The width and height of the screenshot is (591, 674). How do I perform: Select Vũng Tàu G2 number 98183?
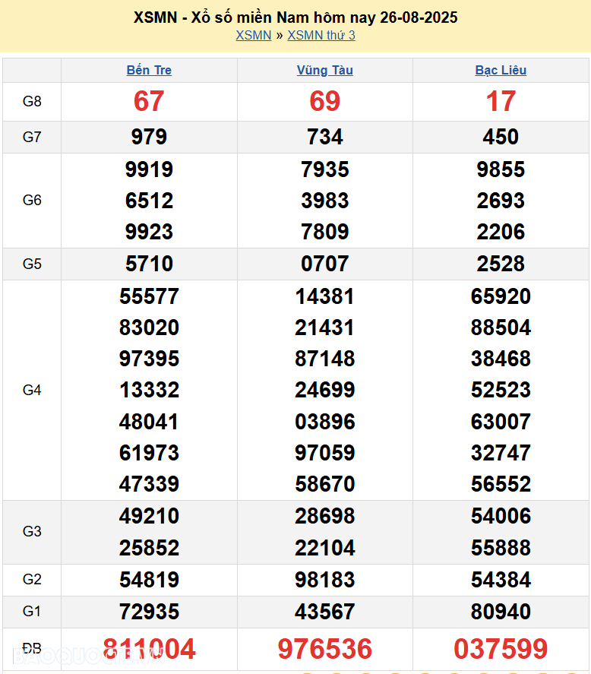[324, 580]
